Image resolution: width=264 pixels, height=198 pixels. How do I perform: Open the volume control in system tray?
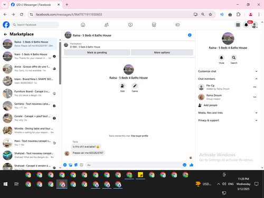(224, 184)
